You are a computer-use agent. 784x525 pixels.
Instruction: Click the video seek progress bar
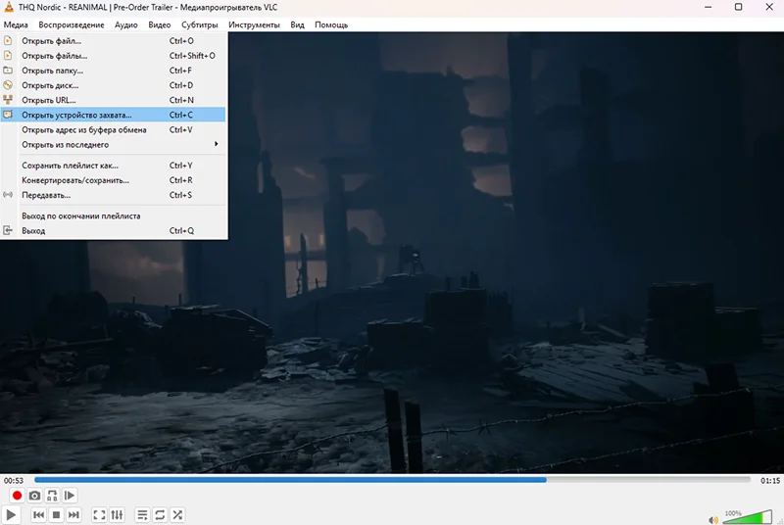pos(392,480)
